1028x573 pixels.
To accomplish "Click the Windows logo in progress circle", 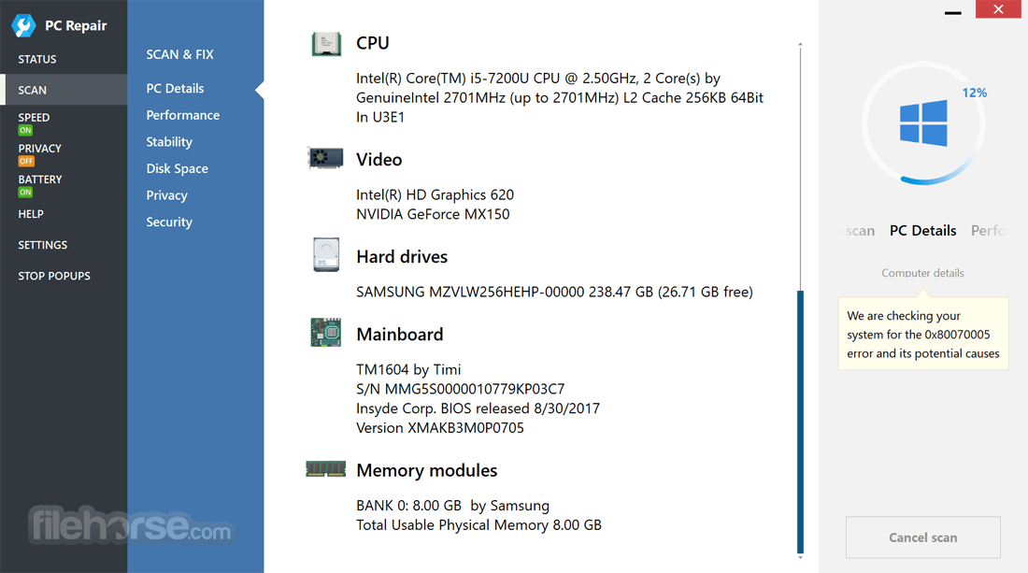I will (x=923, y=122).
